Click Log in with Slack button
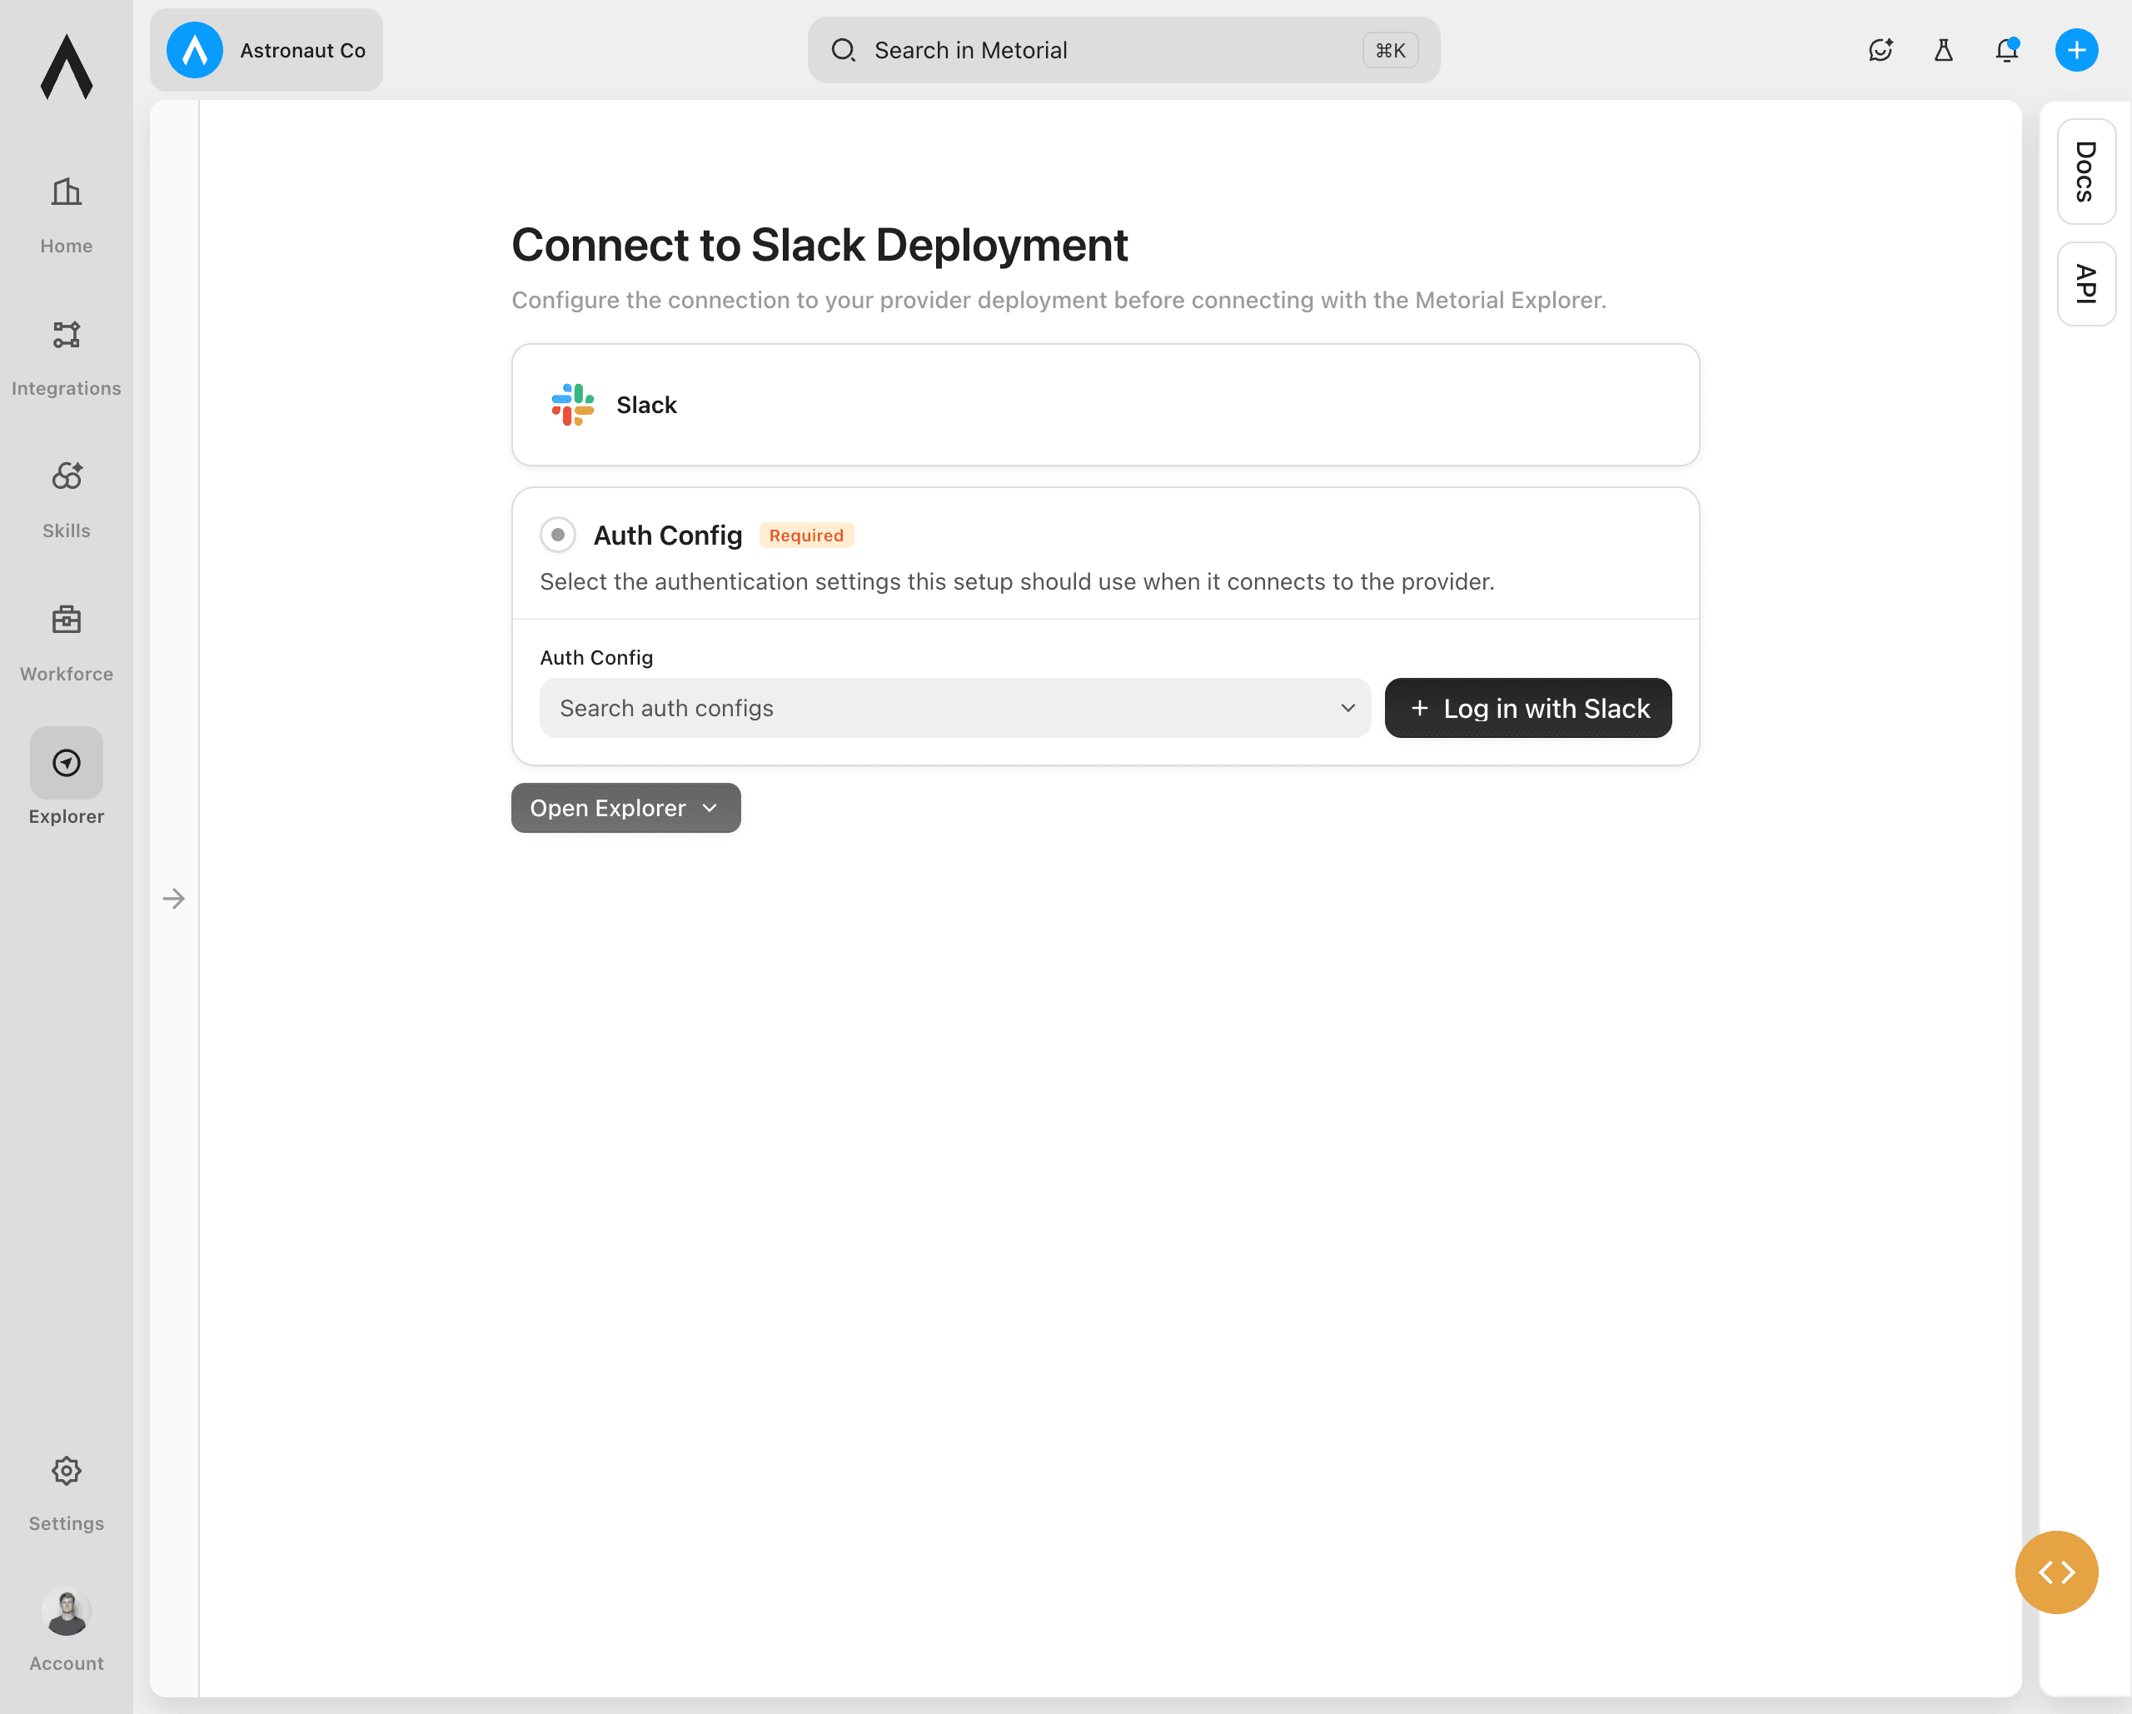The height and width of the screenshot is (1714, 2132). 1528,708
